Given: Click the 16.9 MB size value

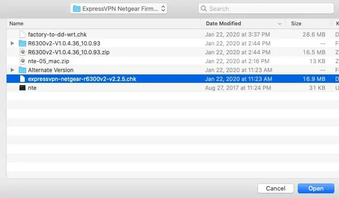Looking at the screenshot, I should pyautogui.click(x=314, y=79).
